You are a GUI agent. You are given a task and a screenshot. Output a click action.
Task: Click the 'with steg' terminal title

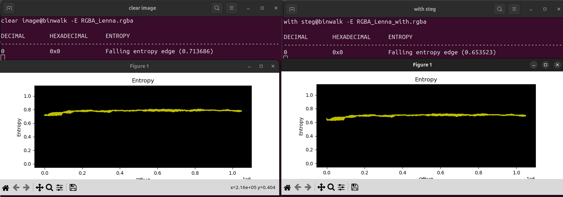pos(425,9)
